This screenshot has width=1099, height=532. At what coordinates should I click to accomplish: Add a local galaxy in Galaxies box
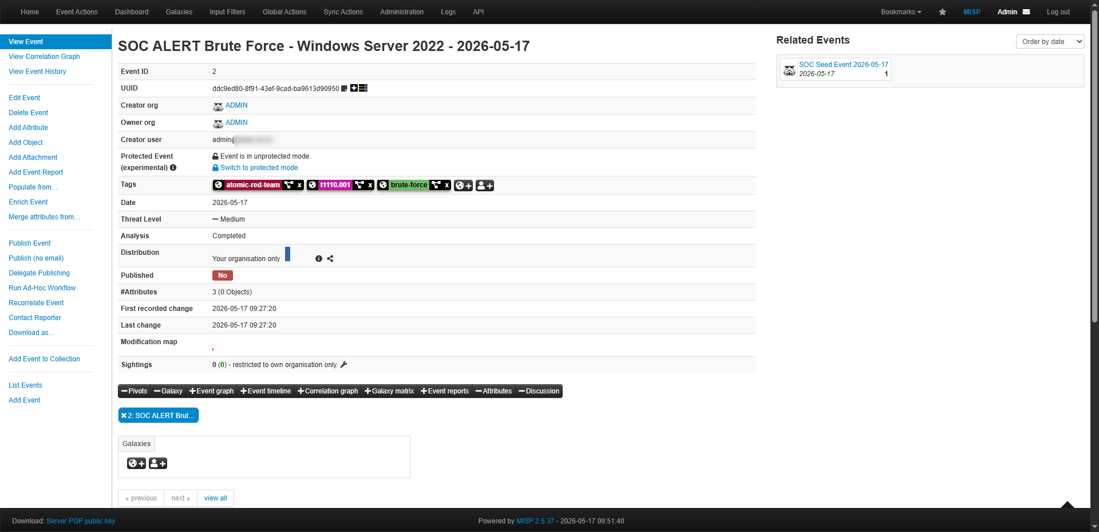pos(158,463)
